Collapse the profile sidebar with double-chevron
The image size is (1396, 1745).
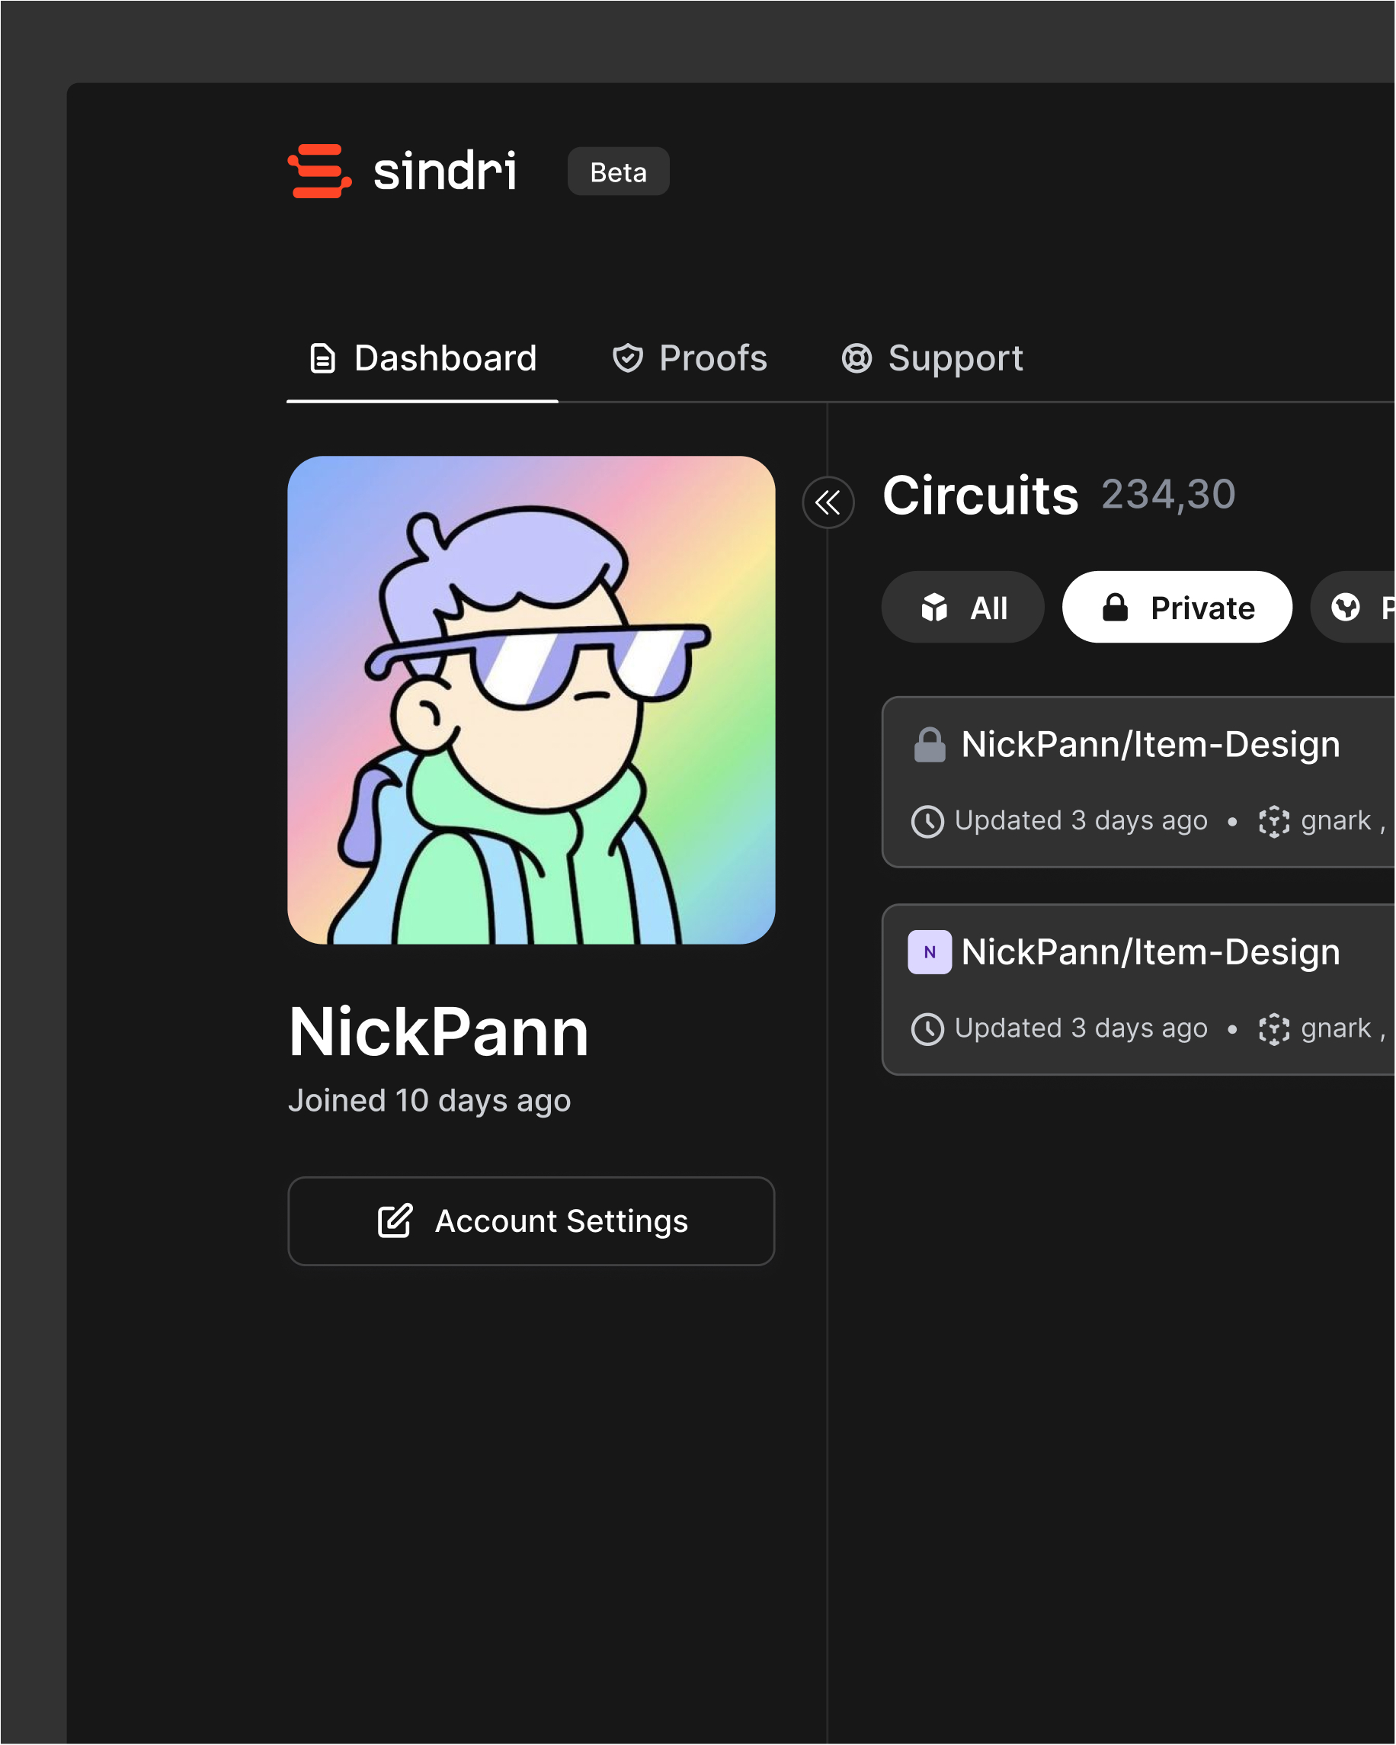click(x=828, y=503)
